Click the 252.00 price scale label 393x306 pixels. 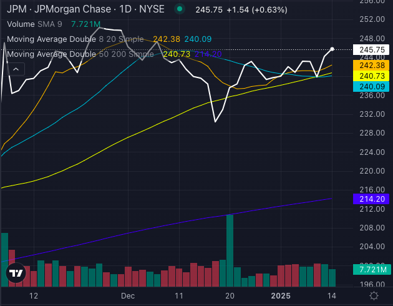click(372, 19)
